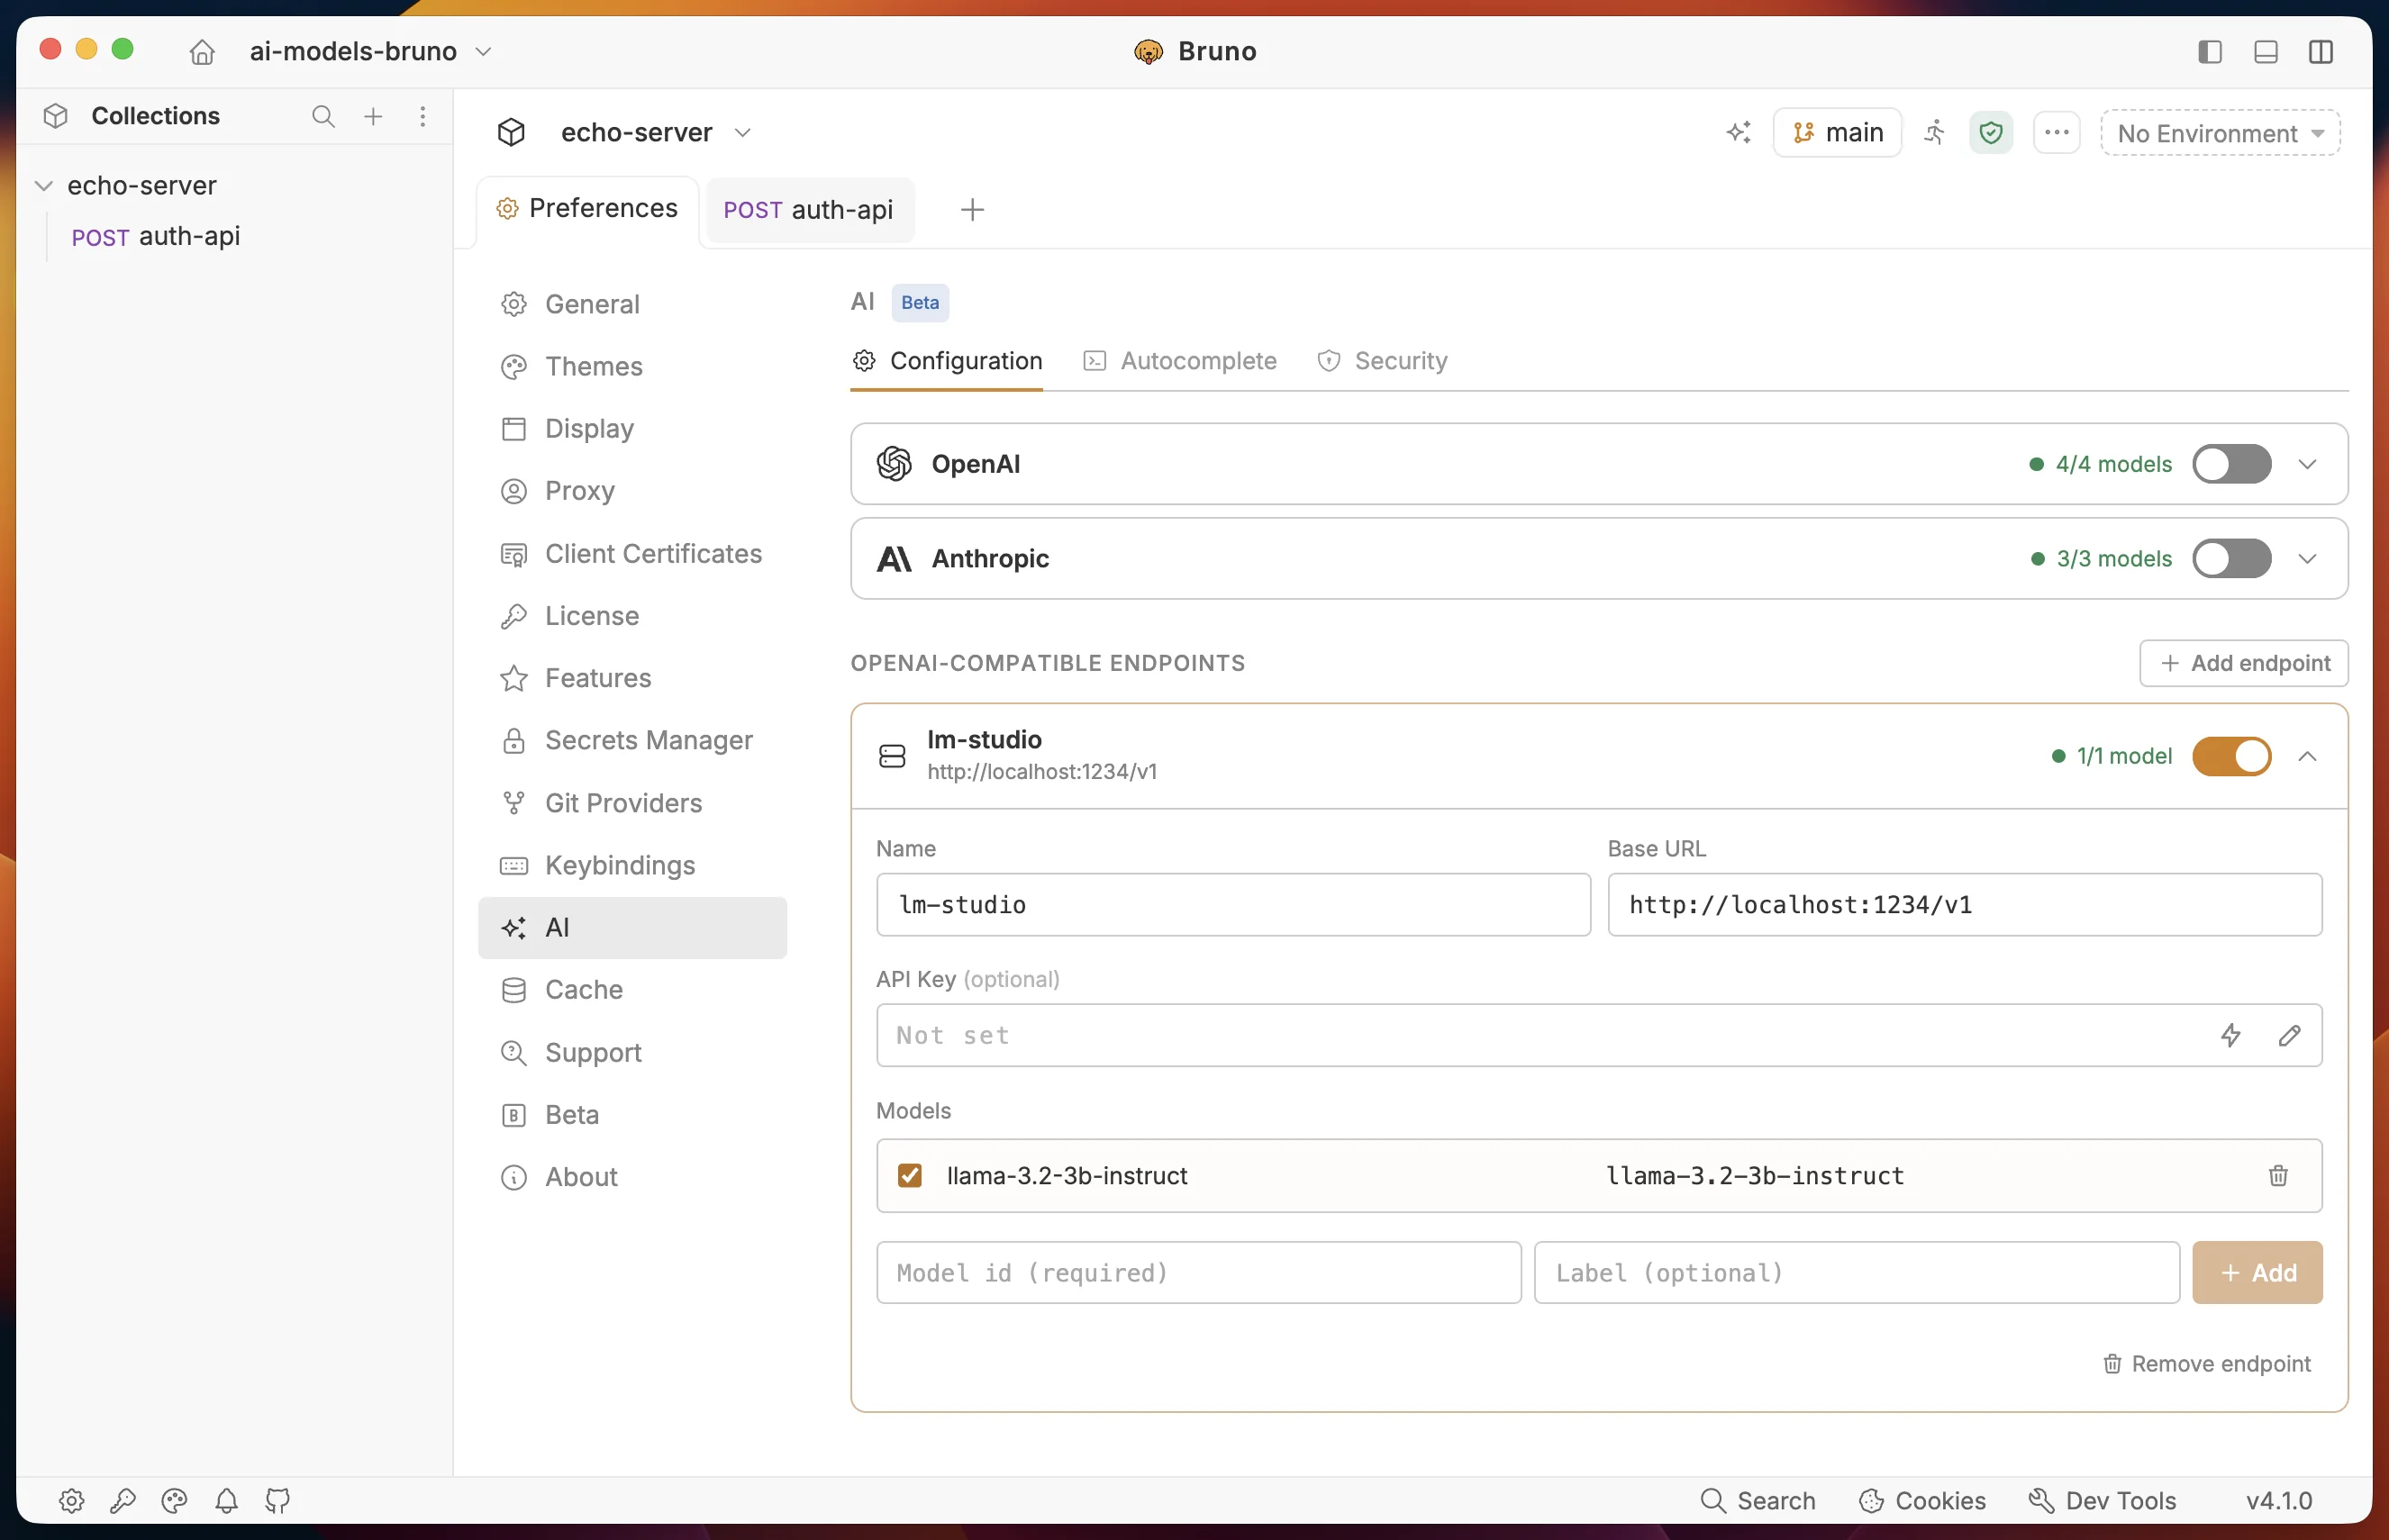2389x1540 pixels.
Task: Open POST auth-api request in sidebar
Action: point(156,237)
